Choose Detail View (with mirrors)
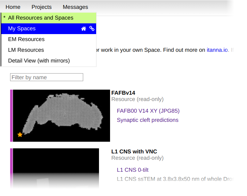 click(x=39, y=61)
